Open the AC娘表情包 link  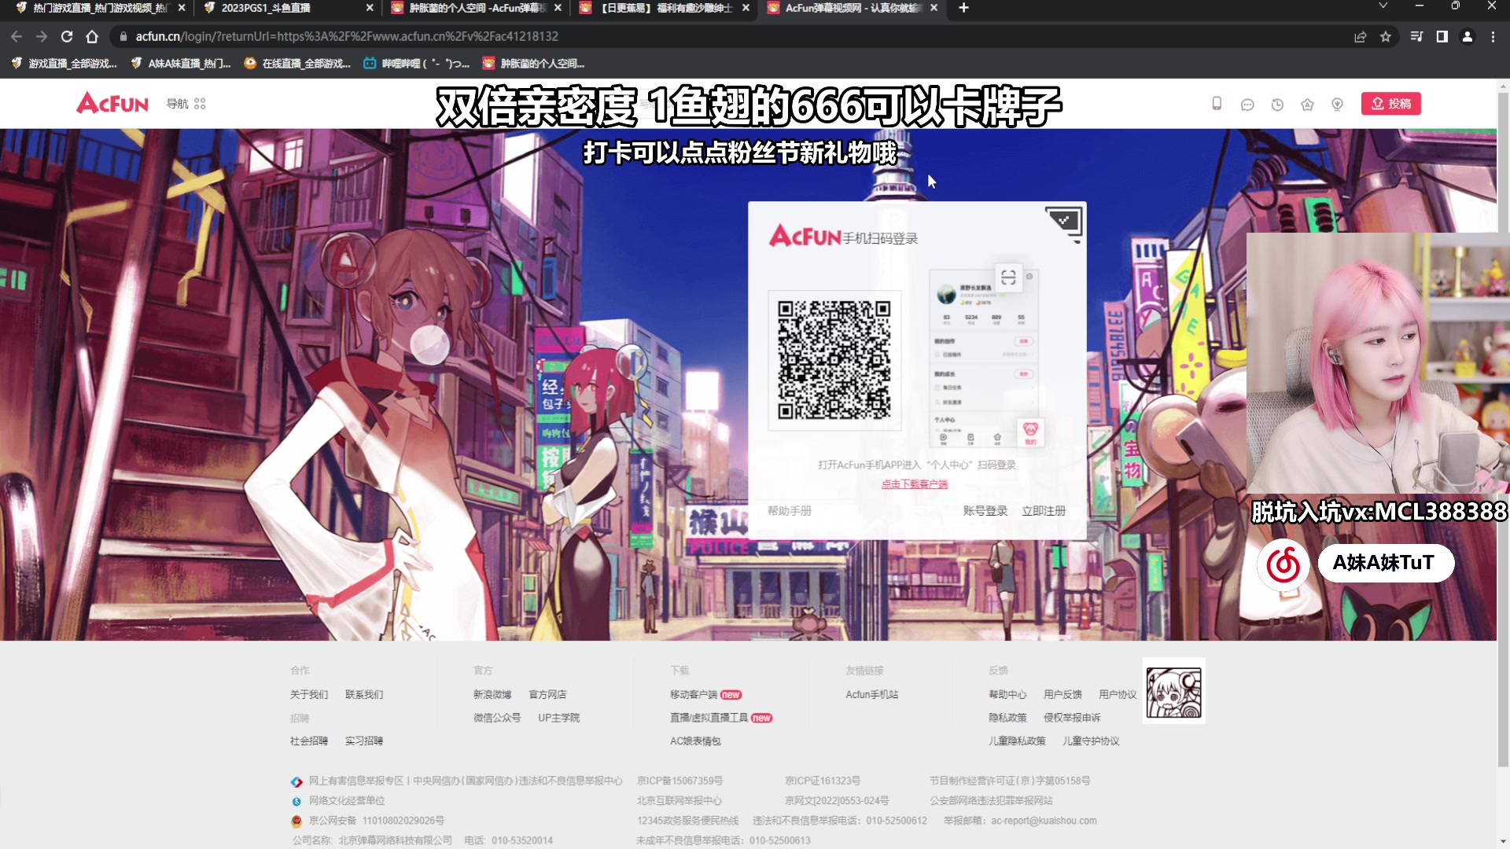(695, 741)
